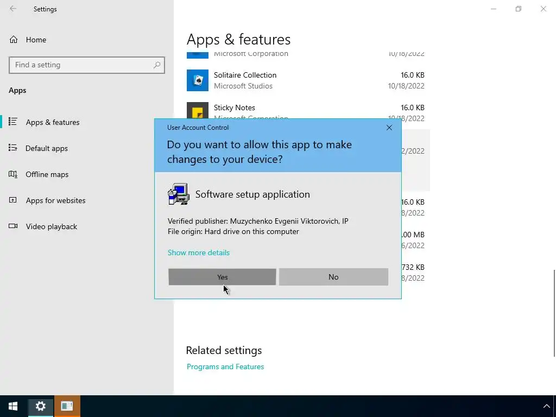Click the Sticky Notes app icon

198,111
